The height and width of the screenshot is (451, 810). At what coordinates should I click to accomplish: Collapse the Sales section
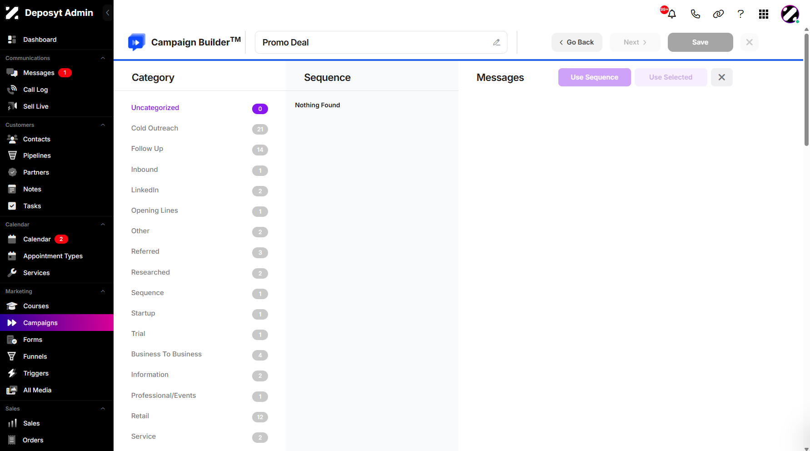[103, 409]
